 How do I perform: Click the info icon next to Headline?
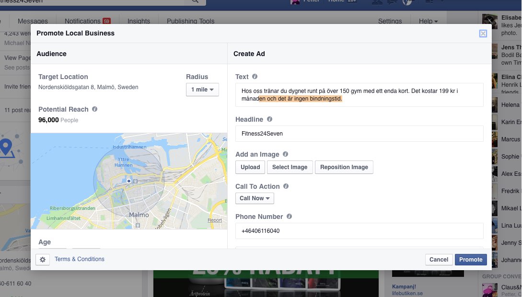pos(269,119)
